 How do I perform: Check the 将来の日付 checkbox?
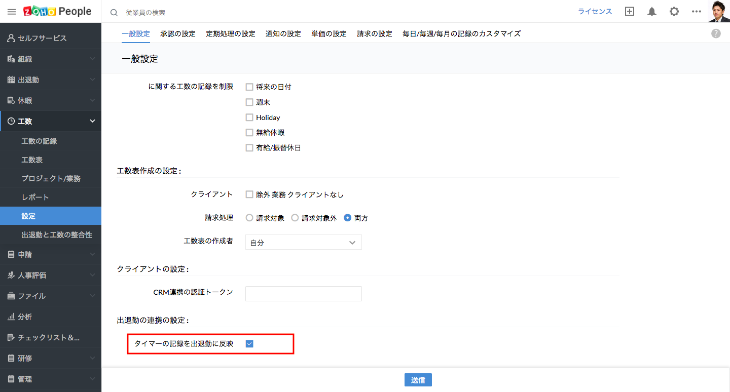pyautogui.click(x=249, y=87)
